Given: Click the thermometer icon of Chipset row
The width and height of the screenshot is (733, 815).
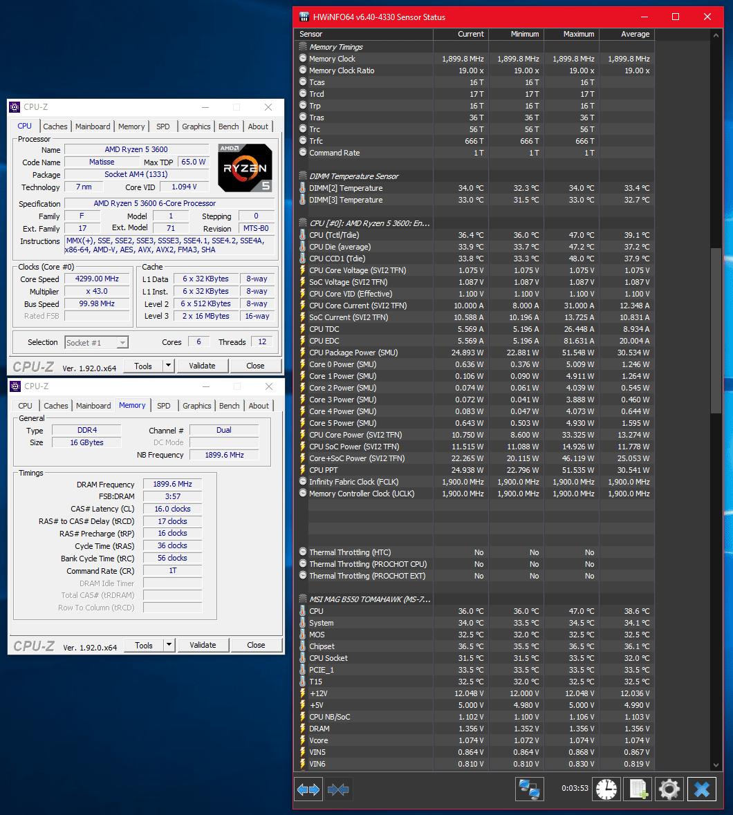Looking at the screenshot, I should click(303, 646).
